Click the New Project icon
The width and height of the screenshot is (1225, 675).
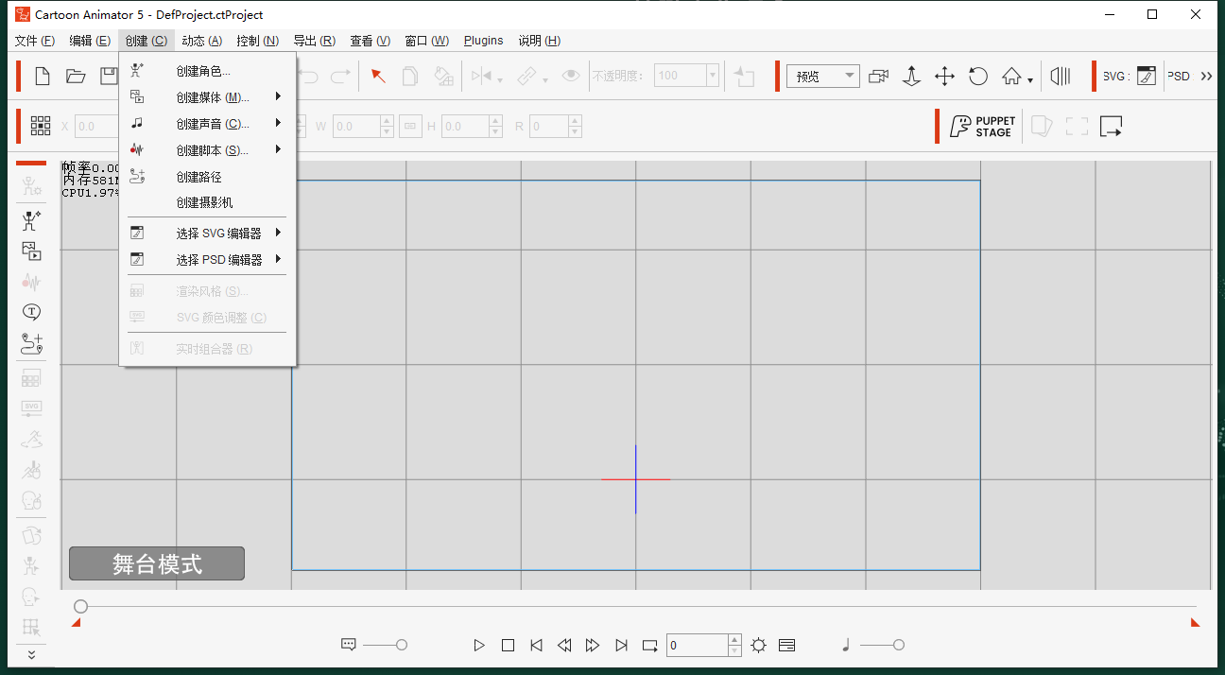tap(42, 76)
